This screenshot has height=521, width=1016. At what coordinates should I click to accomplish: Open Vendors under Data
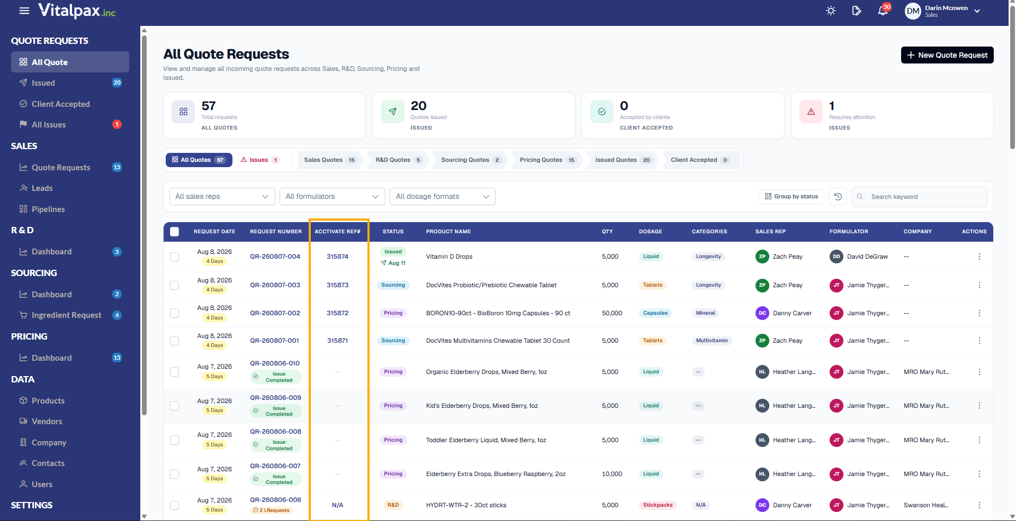pyautogui.click(x=70, y=422)
